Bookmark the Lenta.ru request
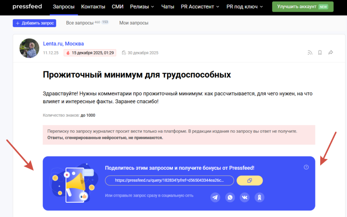This screenshot has width=347, height=217. 320,53
